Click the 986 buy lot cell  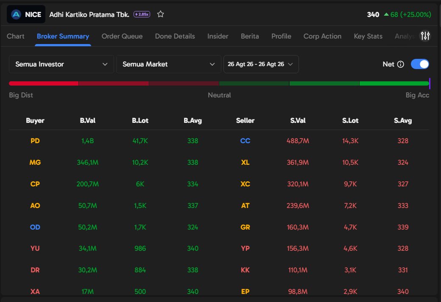click(140, 248)
